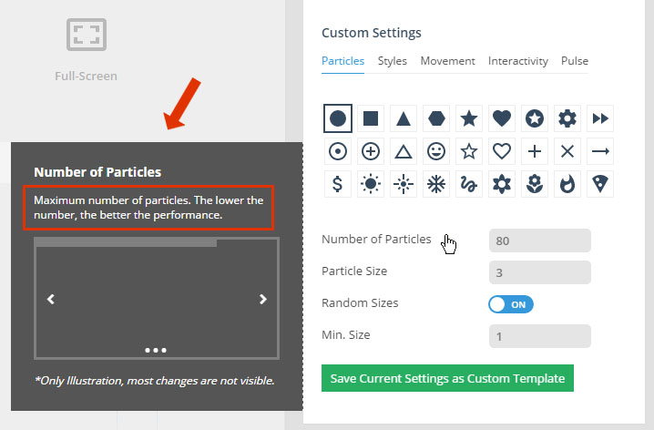Click the 'Full-Screen' label text
Screen dimensions: 654x430
tap(86, 76)
